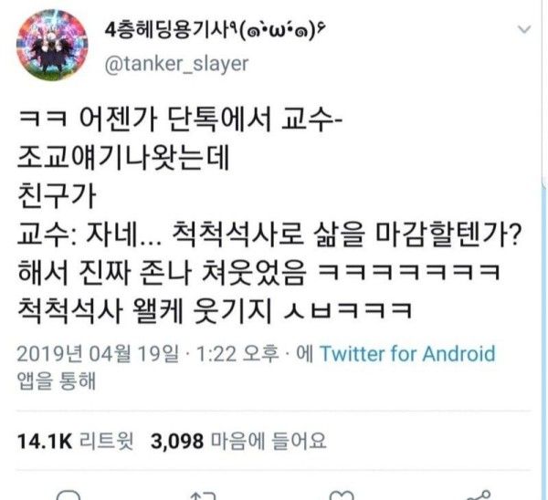Like the tweet with heart icon
This screenshot has width=548, height=500.
(x=342, y=495)
